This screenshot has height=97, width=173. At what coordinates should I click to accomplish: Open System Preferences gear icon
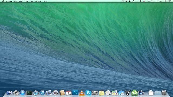coord(95,93)
